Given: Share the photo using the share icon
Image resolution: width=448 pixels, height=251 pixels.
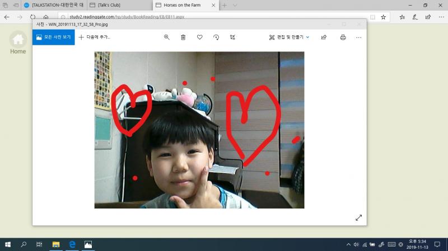Looking at the screenshot, I should (324, 37).
